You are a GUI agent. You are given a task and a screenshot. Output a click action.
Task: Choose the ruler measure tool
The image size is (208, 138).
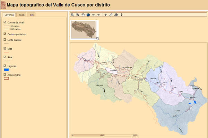pyautogui.click(x=111, y=15)
